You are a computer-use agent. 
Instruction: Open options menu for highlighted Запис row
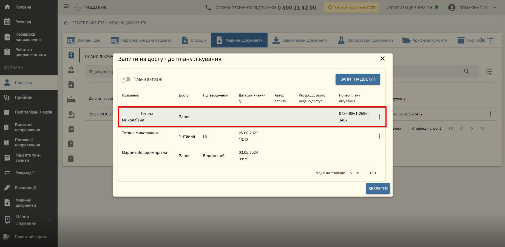(379, 117)
